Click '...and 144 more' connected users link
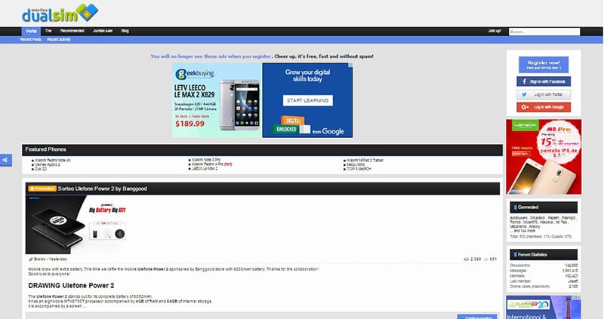 (522, 231)
